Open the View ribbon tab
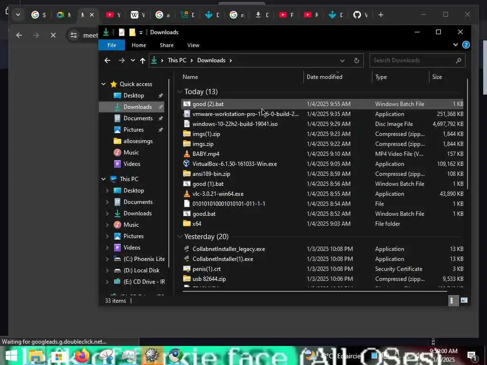487x365 pixels. coord(193,45)
